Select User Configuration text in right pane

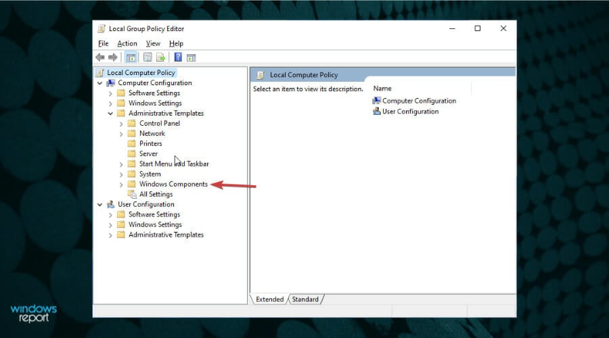pyautogui.click(x=410, y=112)
